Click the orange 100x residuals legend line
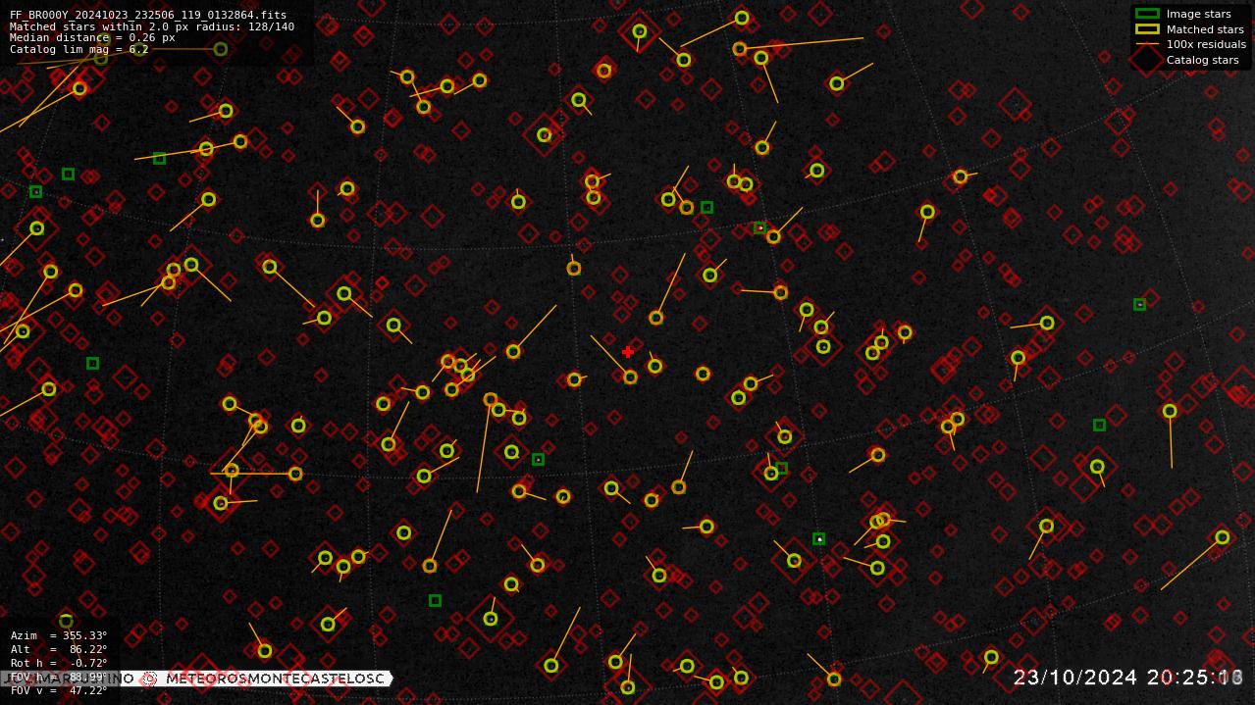 (1146, 44)
